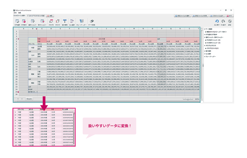Switch to the Sheet1 tab
The height and width of the screenshot is (158, 247).
click(29, 99)
